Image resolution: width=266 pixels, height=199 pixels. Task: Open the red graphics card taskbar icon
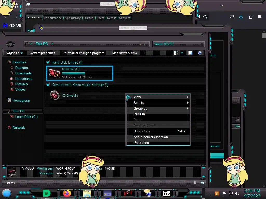[128, 193]
